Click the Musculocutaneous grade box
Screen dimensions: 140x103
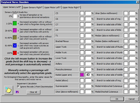pos(82,69)
